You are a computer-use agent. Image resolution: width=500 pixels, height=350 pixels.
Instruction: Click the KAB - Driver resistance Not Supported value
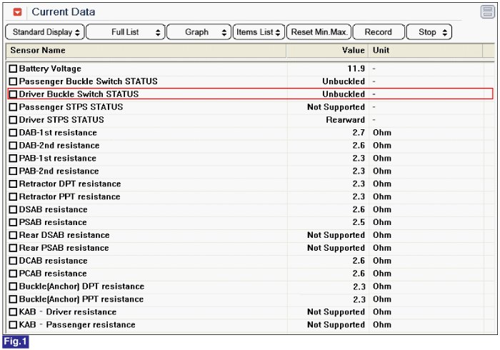tap(336, 312)
